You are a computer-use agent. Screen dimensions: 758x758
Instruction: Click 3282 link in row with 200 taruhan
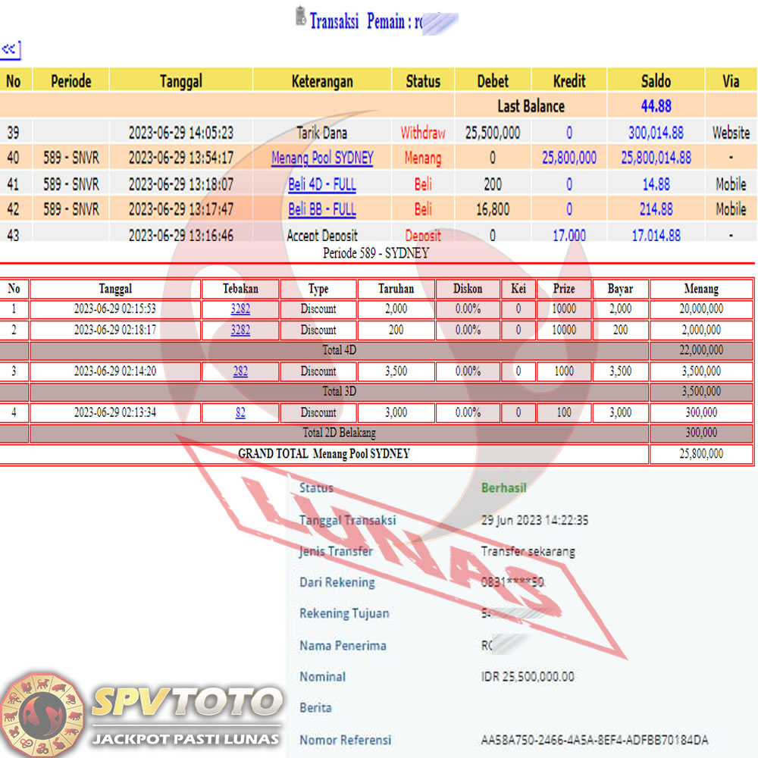(x=240, y=330)
